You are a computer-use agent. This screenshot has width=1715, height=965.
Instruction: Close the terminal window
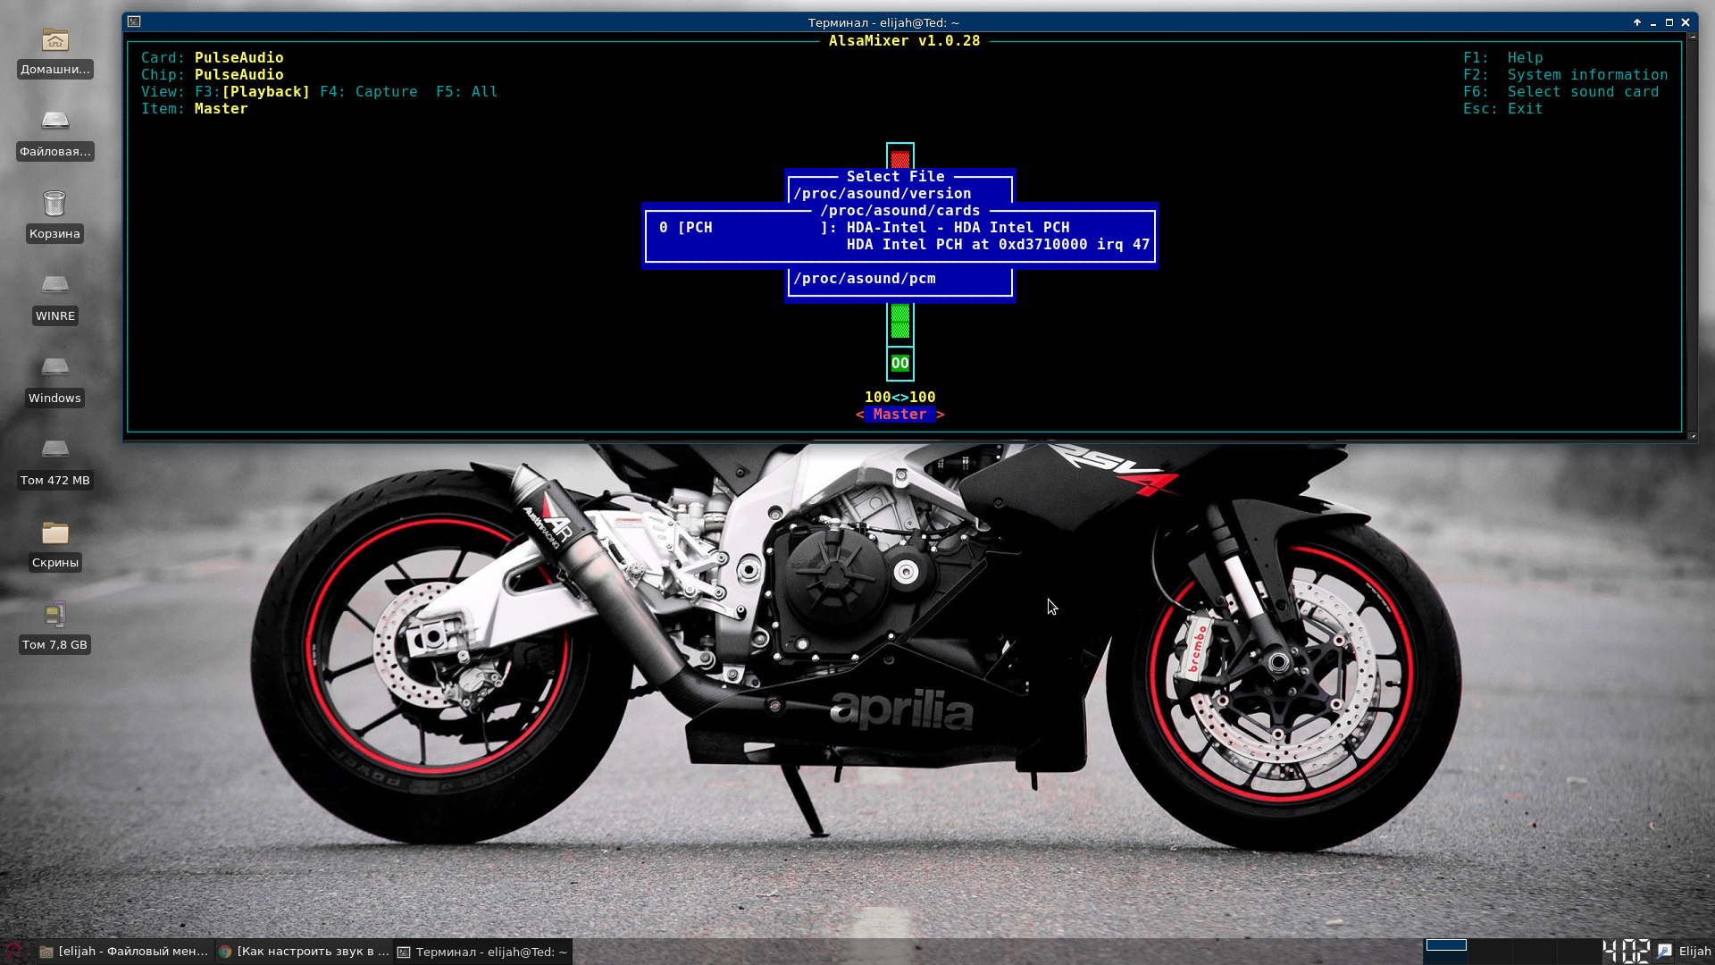(x=1686, y=22)
